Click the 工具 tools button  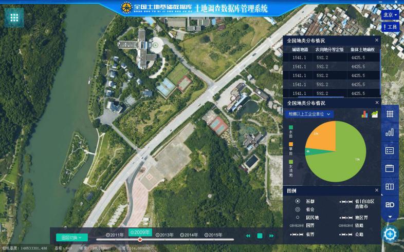(x=391, y=27)
